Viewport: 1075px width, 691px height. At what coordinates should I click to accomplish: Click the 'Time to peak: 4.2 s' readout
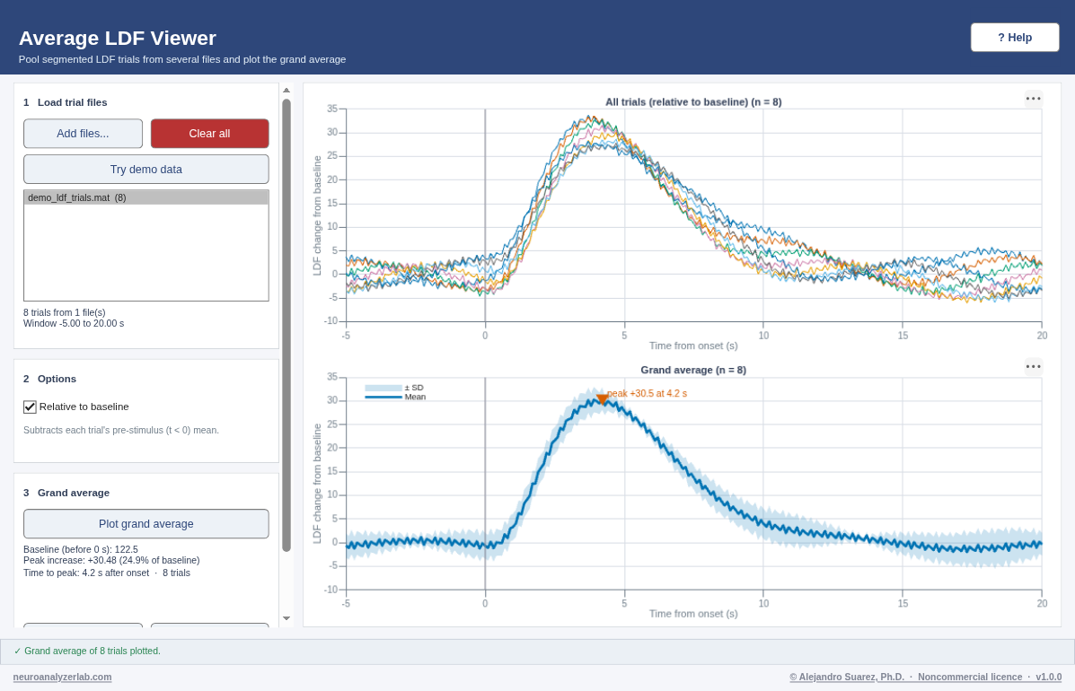click(x=106, y=573)
